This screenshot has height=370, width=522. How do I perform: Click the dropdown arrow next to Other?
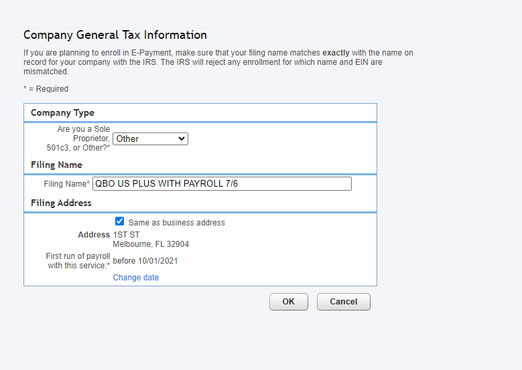click(x=182, y=138)
